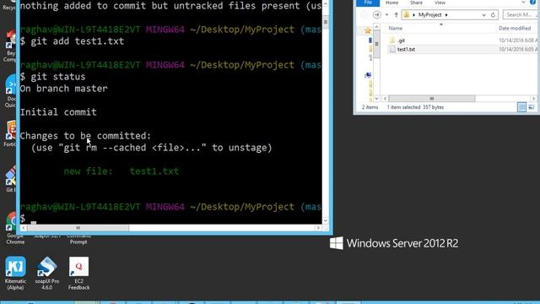Image resolution: width=540 pixels, height=304 pixels.
Task: Click MyProject in the address bar
Action: click(x=429, y=15)
